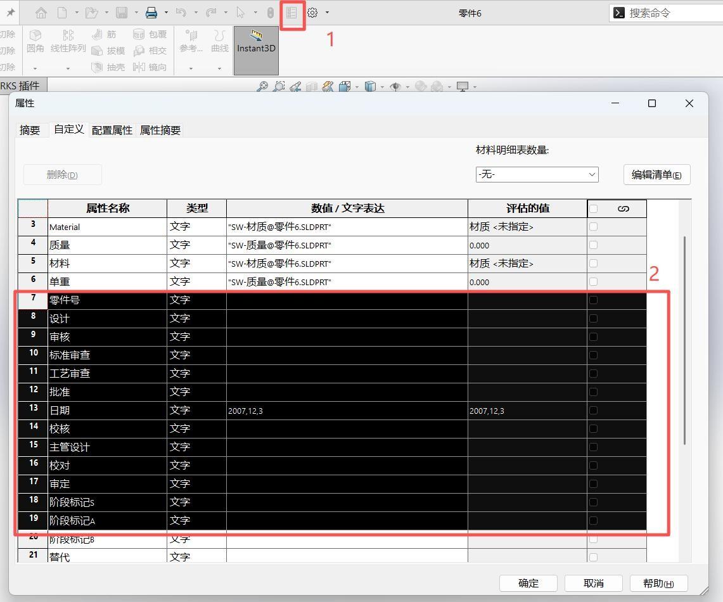Save with the floppy disk icon
The width and height of the screenshot is (723, 602).
(122, 13)
